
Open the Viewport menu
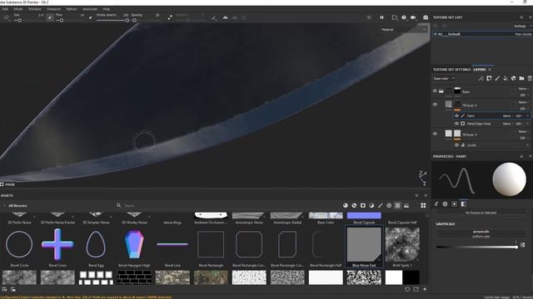coord(53,9)
